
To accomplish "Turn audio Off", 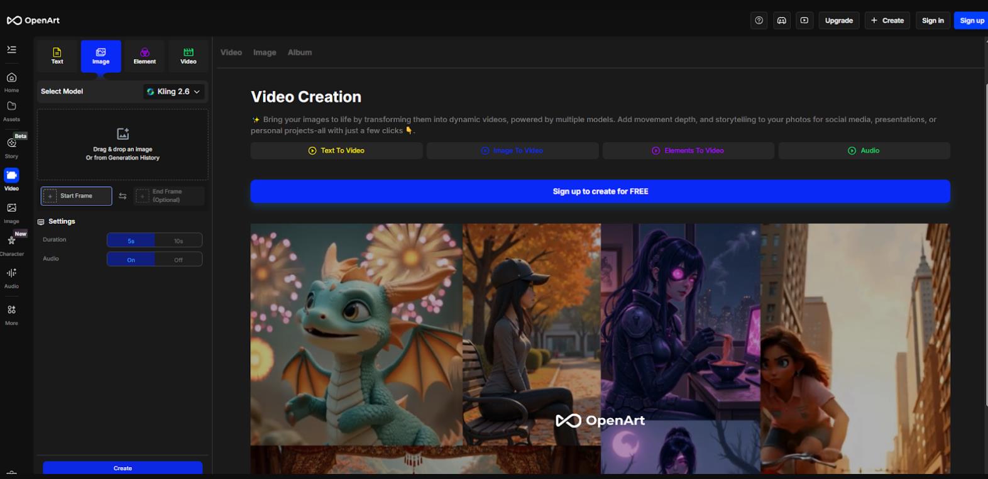I will [x=178, y=260].
